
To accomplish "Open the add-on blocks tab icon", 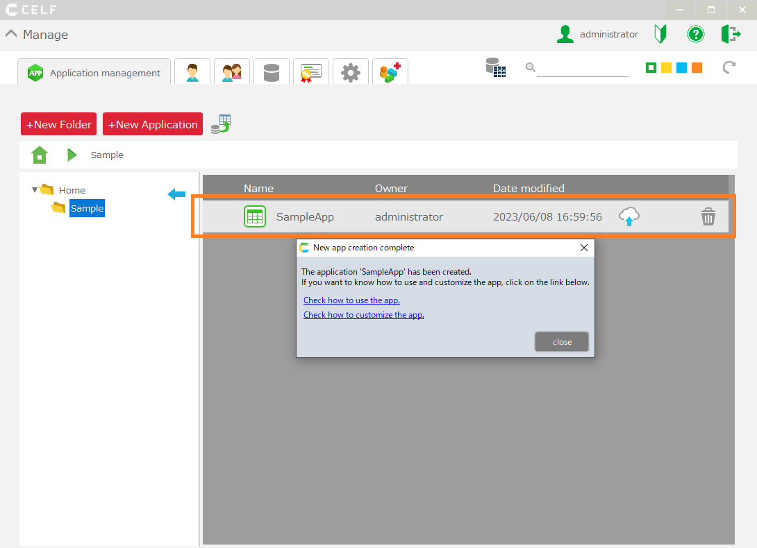I will [390, 72].
